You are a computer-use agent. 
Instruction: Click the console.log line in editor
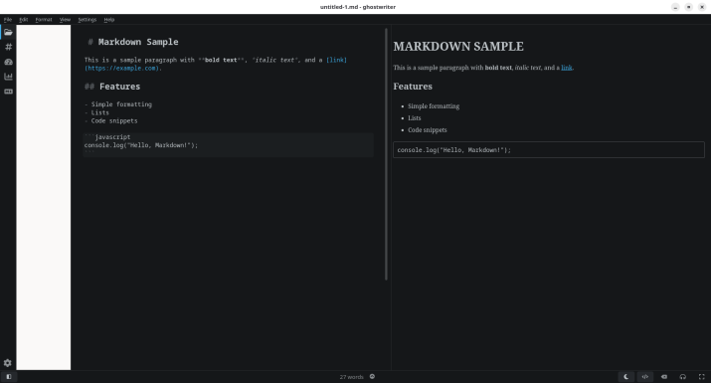tap(141, 145)
